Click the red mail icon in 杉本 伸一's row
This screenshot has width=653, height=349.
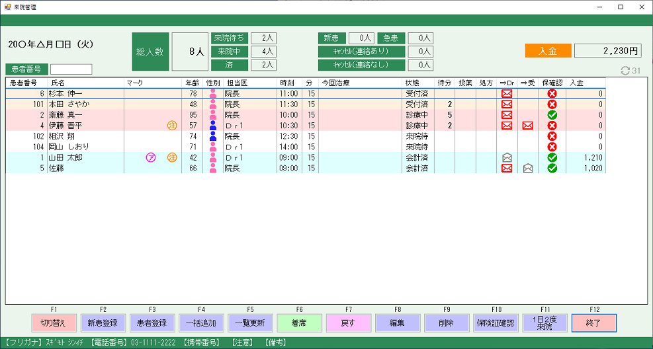(507, 94)
